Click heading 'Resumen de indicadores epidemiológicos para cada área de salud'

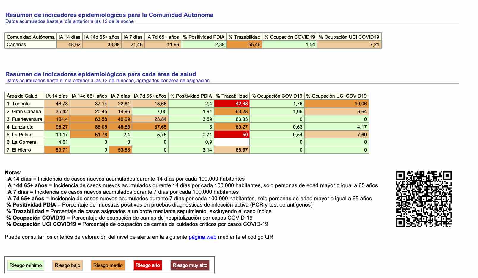[100, 74]
